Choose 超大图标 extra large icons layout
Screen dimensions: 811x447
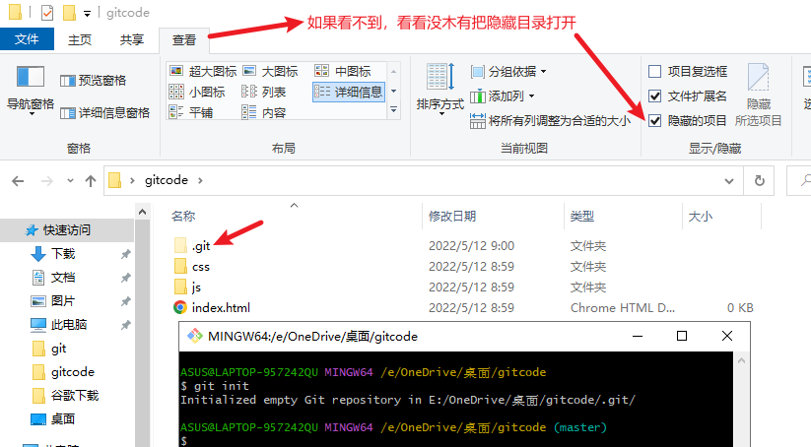pyautogui.click(x=203, y=71)
